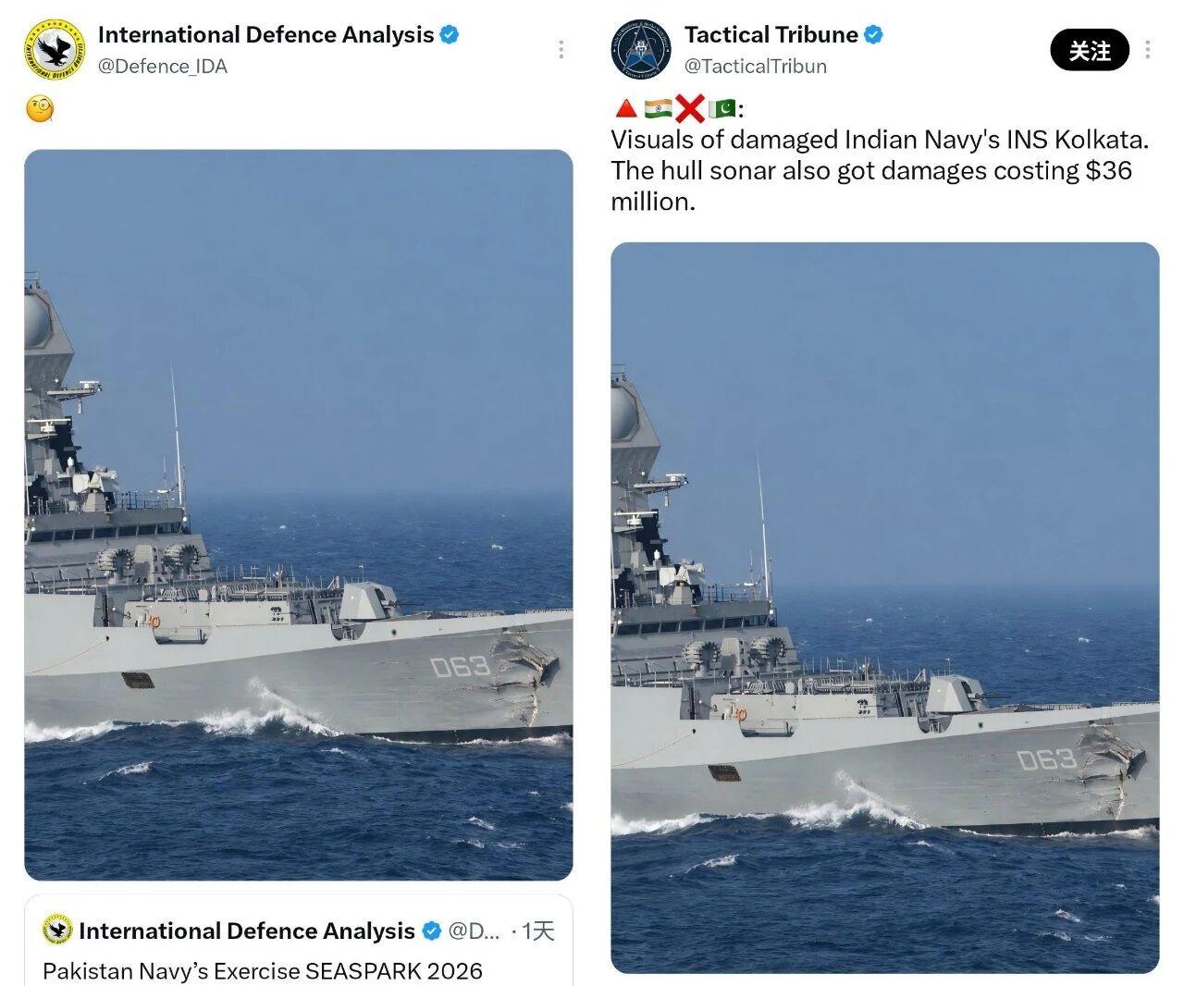Viewport: 1184px width, 986px height.
Task: Open the left warship photo
Action: (298, 514)
